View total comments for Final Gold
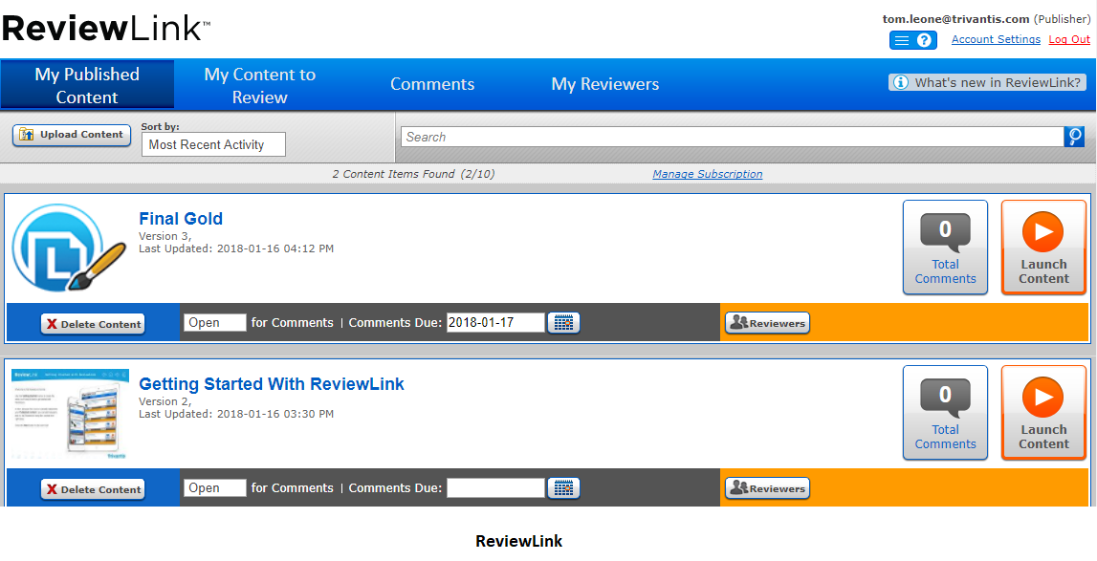The height and width of the screenshot is (561, 1097). 945,247
